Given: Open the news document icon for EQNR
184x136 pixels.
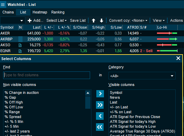Looking at the screenshot, I should tap(20, 51).
